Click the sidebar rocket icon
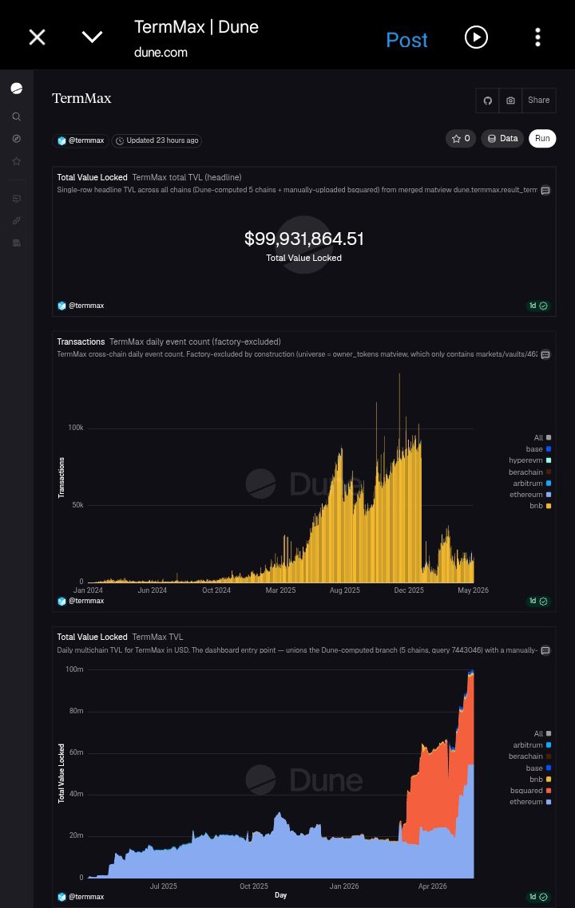This screenshot has width=575, height=908. tap(17, 221)
